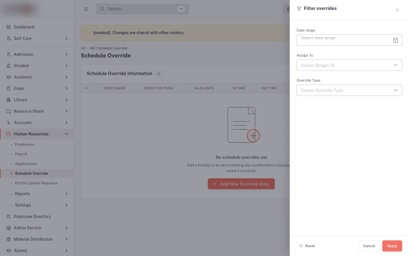Open the Override Type dropdown
This screenshot has height=256, width=409.
[349, 90]
